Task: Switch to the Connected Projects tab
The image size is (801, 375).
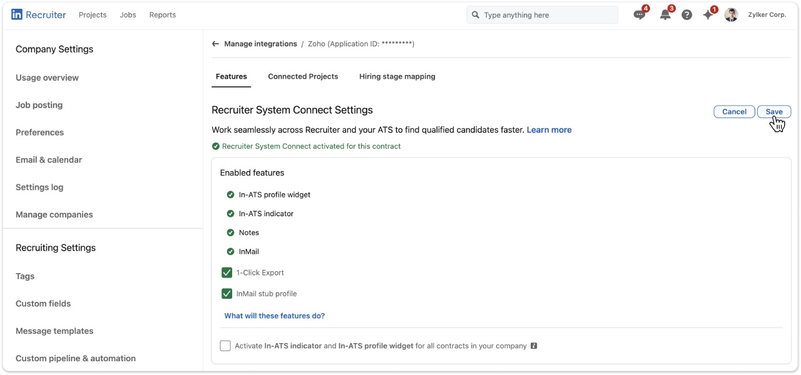Action: point(303,76)
